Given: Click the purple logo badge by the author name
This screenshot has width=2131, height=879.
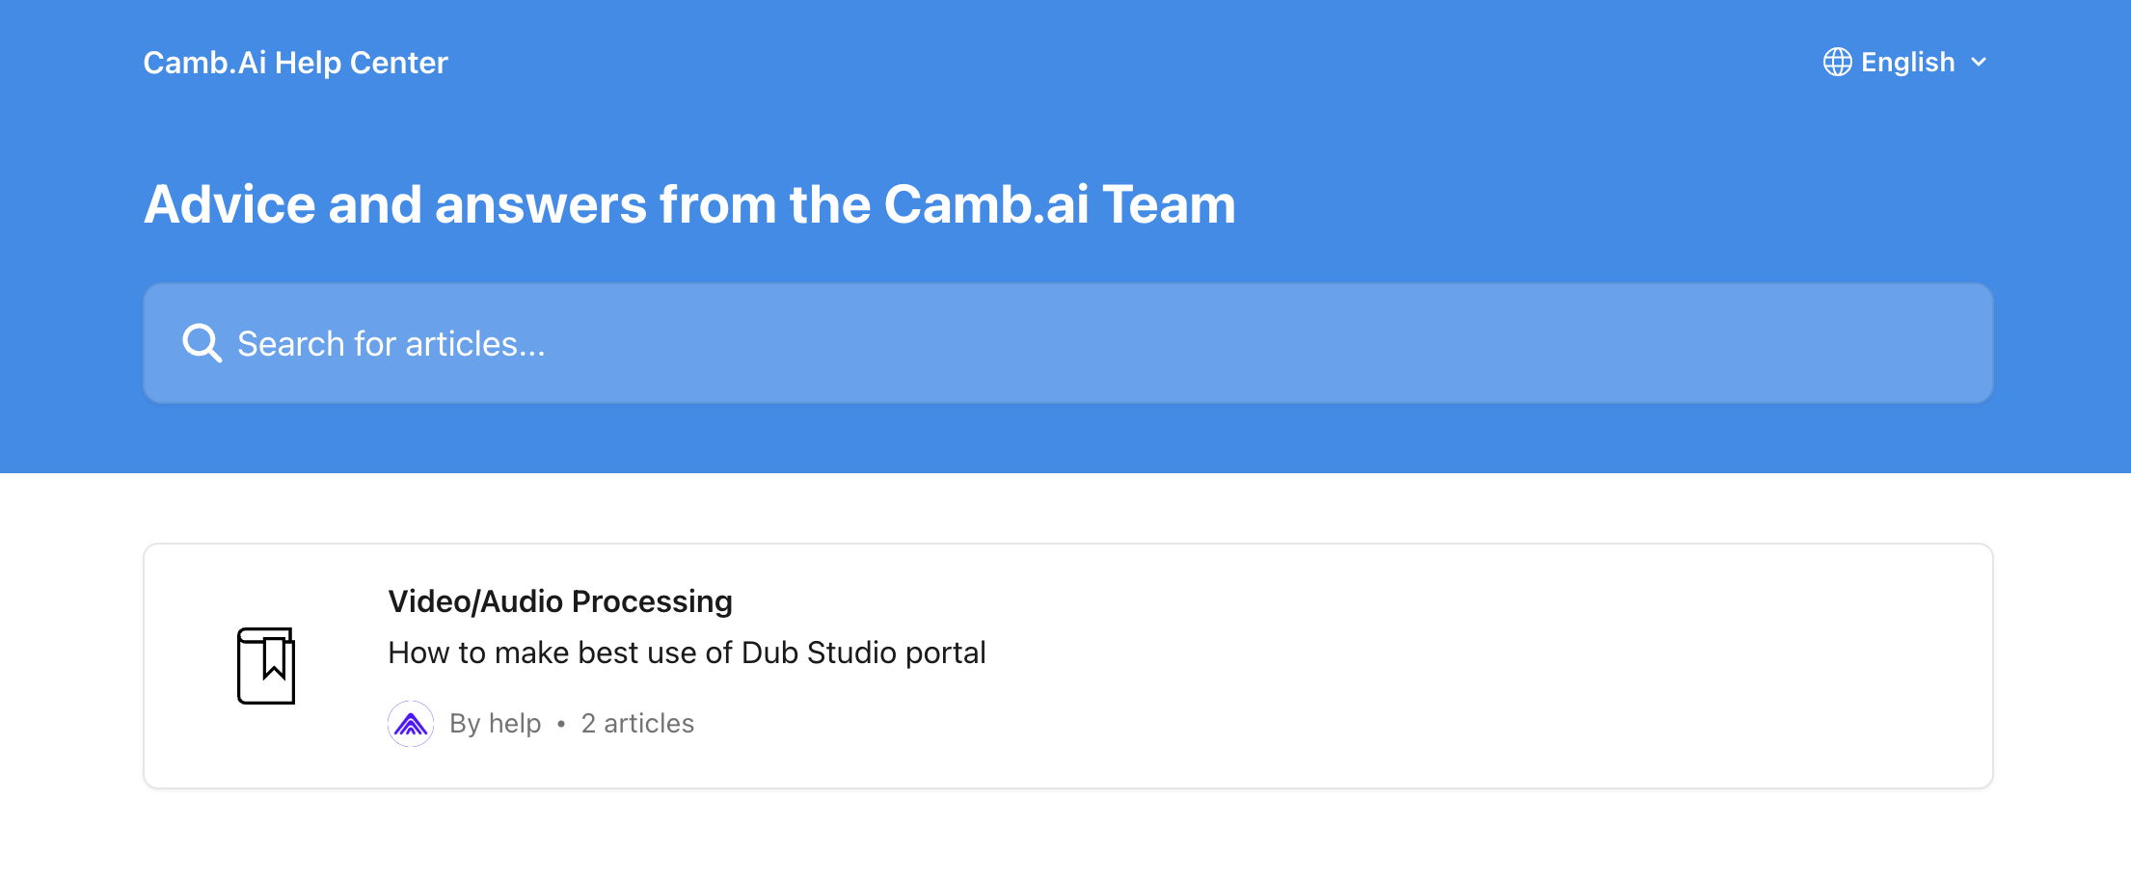Looking at the screenshot, I should tap(412, 723).
